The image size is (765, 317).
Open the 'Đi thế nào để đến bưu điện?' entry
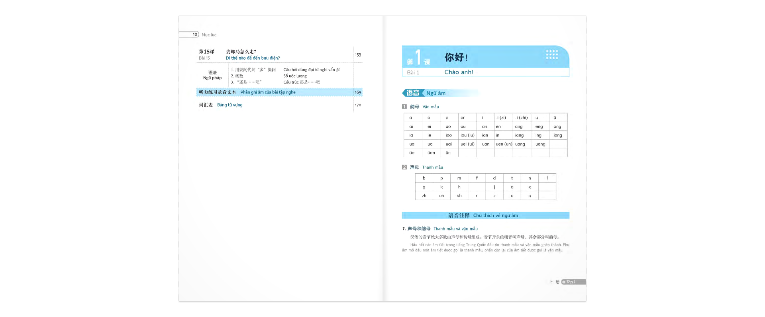pyautogui.click(x=253, y=58)
